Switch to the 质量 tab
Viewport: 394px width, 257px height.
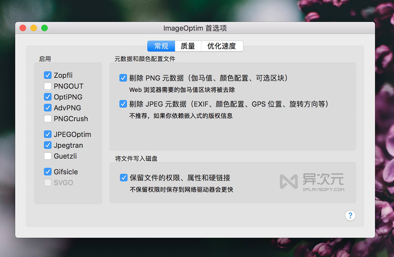[188, 46]
